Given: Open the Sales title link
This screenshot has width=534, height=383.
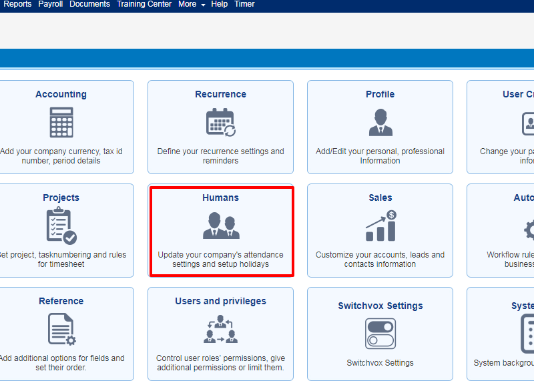Looking at the screenshot, I should point(380,198).
